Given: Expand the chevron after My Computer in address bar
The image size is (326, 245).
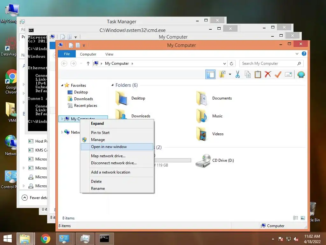Looking at the screenshot, I should click(x=132, y=63).
